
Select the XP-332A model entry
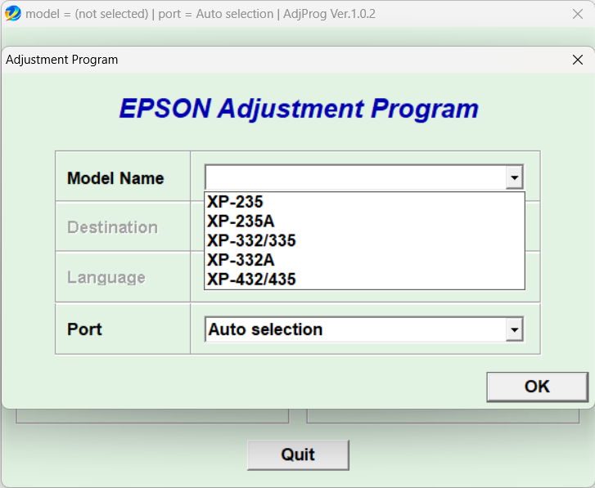241,260
